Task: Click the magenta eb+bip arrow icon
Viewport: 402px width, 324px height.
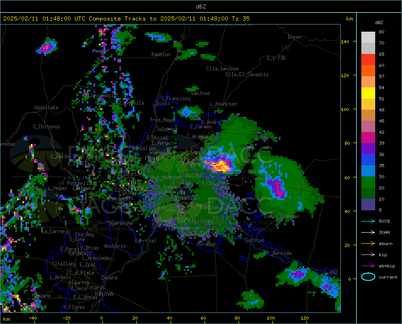Action: tap(368, 266)
